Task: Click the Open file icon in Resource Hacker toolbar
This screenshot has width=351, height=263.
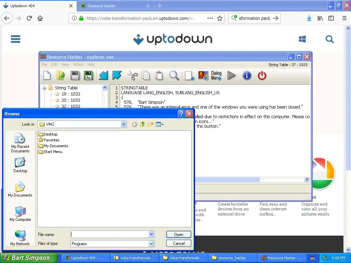Action: 60,75
